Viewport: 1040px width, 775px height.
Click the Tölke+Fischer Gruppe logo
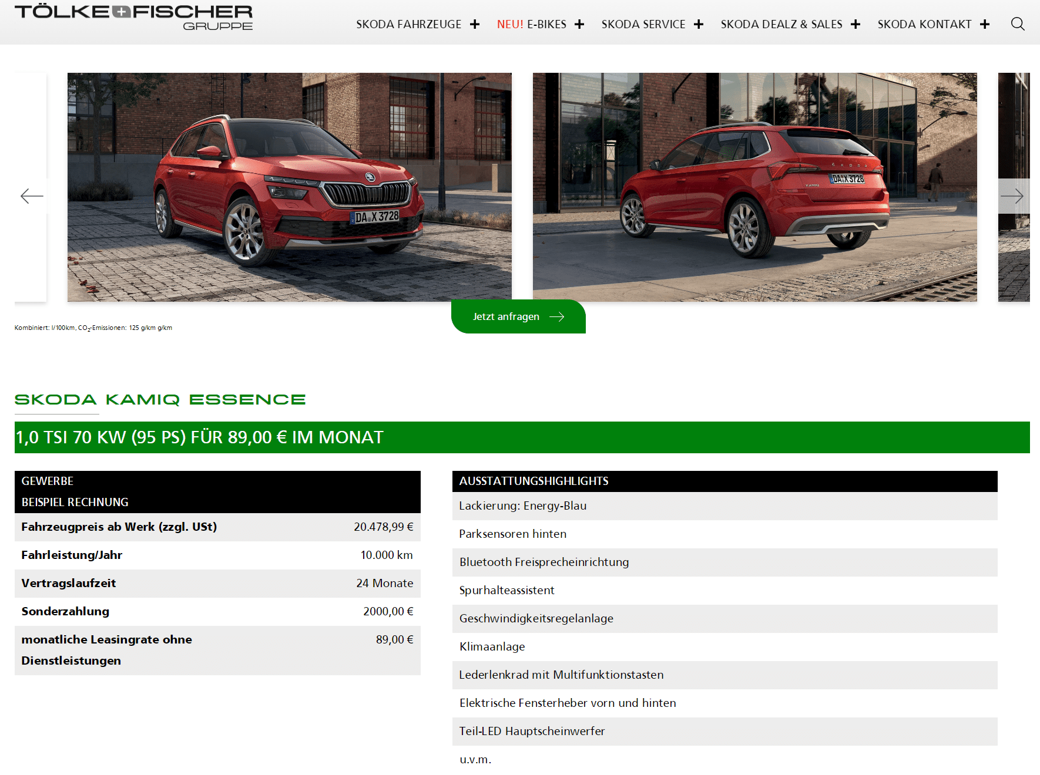coord(134,18)
